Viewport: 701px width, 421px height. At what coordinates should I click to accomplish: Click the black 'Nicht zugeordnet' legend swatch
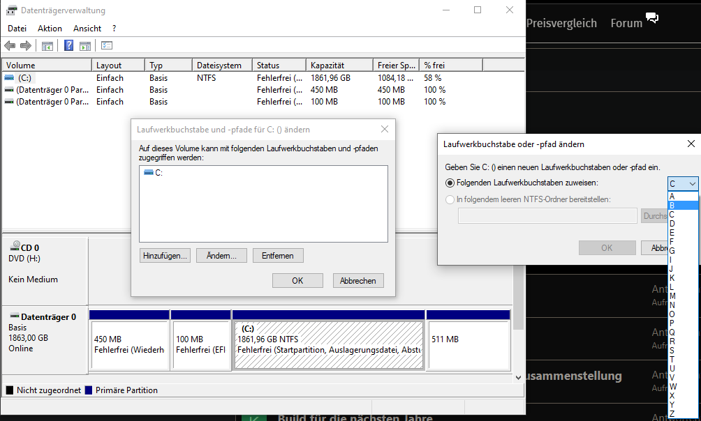click(x=9, y=390)
